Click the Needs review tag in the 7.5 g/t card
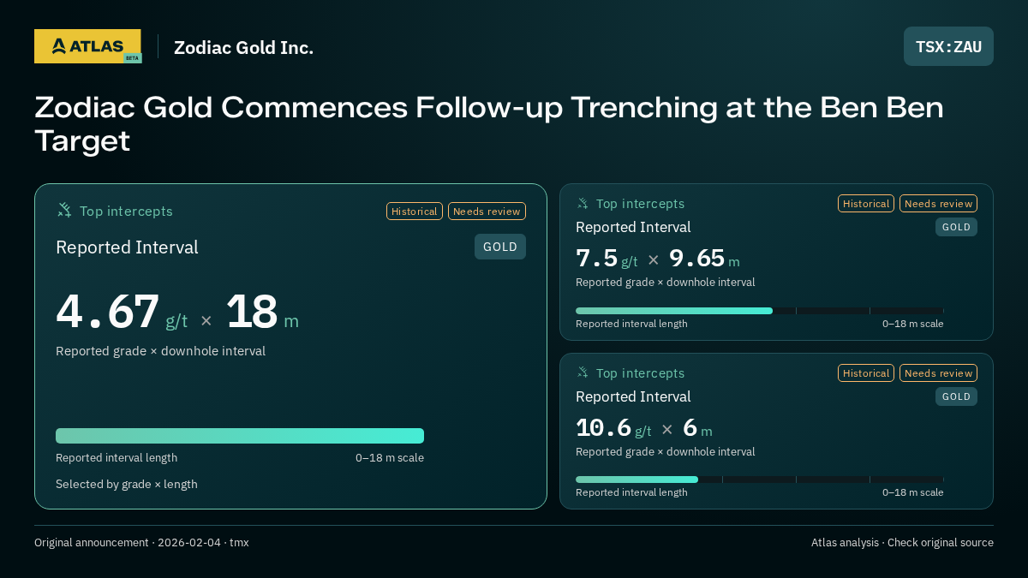Screen dimensions: 1028x578 pyautogui.click(x=938, y=203)
